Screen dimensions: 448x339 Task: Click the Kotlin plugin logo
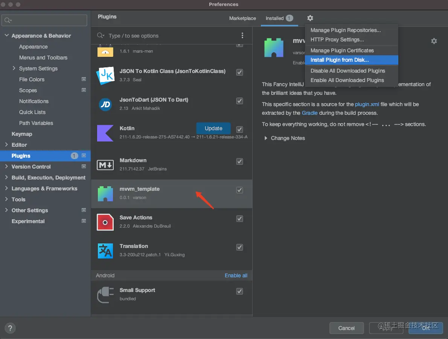tap(105, 133)
